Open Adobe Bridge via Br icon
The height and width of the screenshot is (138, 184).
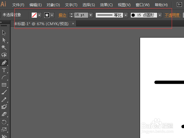(179, 5)
